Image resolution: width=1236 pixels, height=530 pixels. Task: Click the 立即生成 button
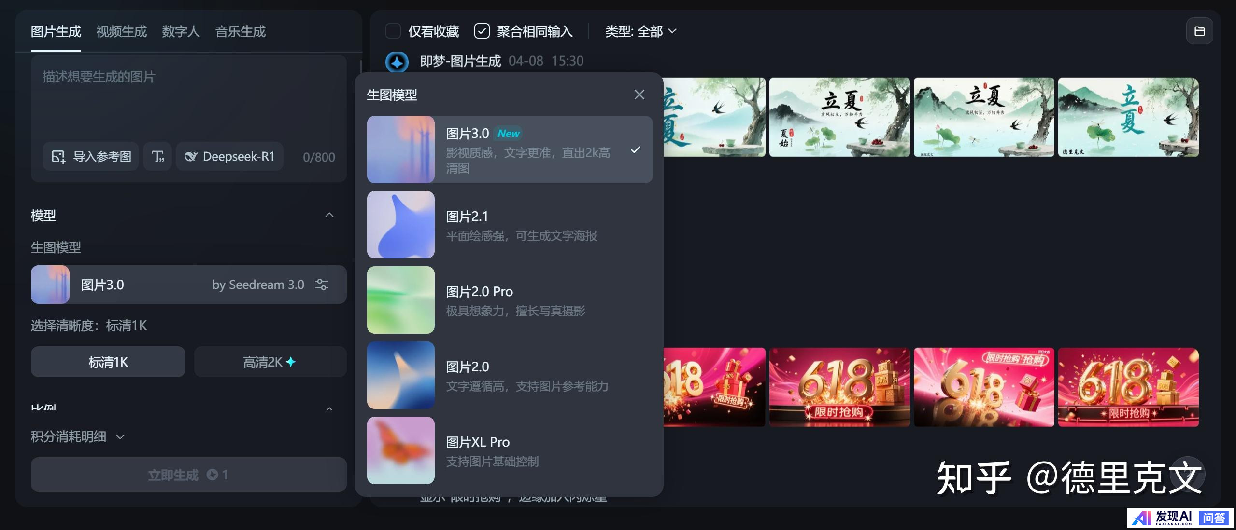(x=188, y=475)
